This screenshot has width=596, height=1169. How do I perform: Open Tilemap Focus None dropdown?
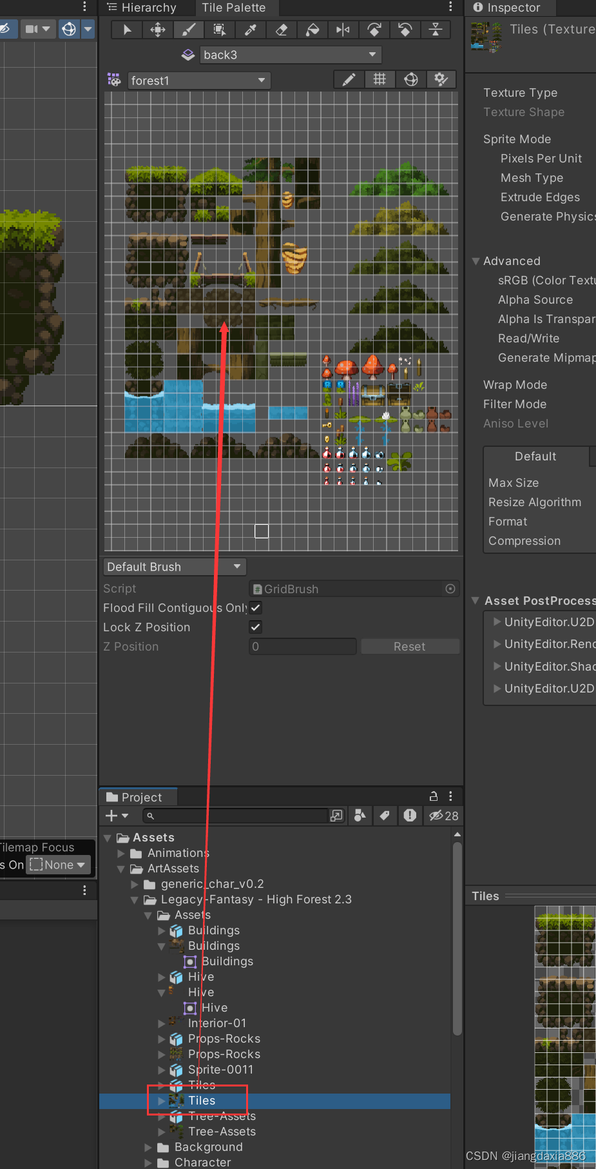coord(58,865)
